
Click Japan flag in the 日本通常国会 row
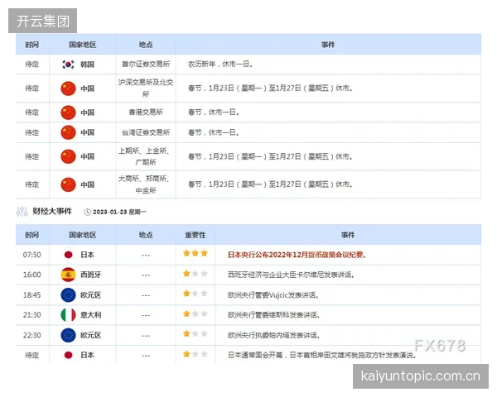68,355
